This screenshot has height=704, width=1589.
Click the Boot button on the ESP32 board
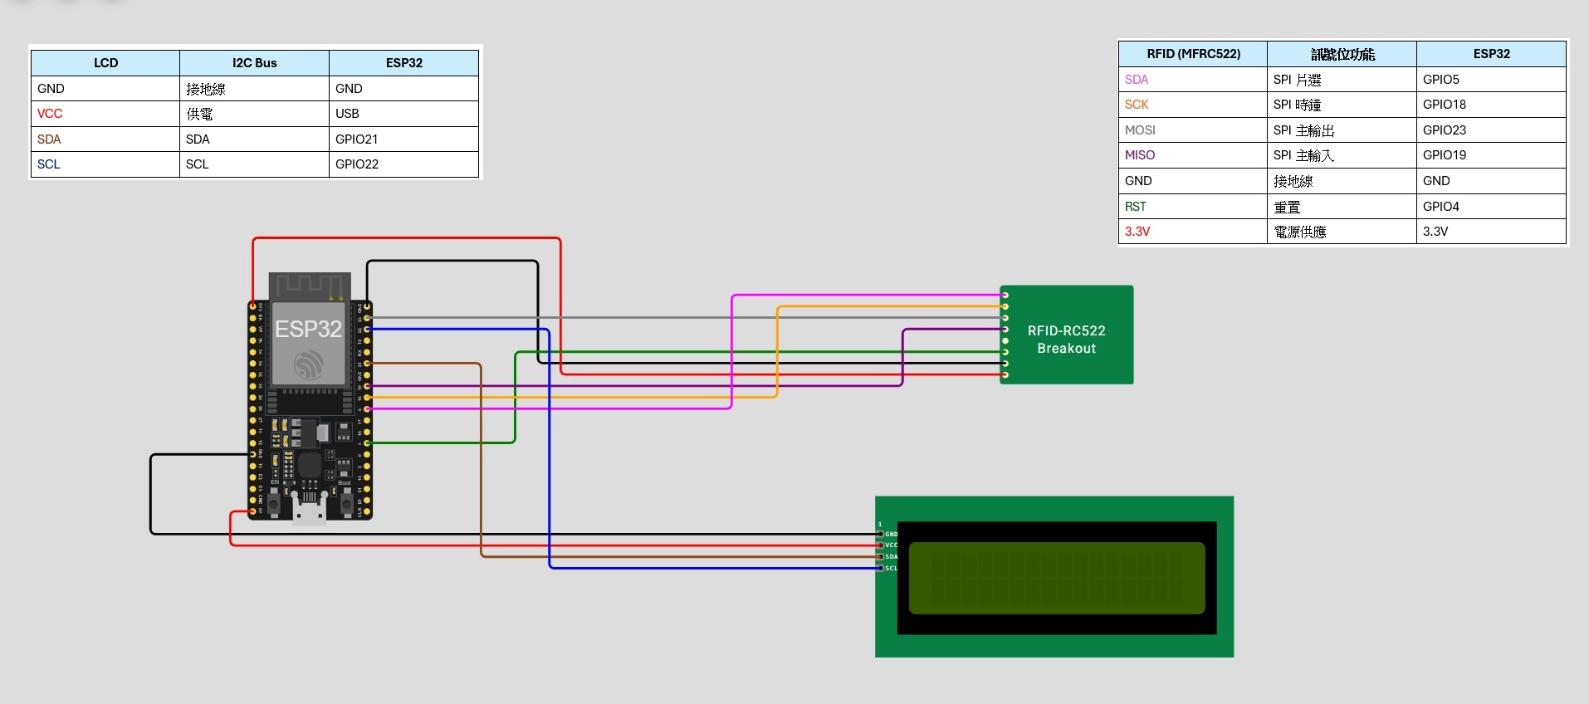[347, 504]
